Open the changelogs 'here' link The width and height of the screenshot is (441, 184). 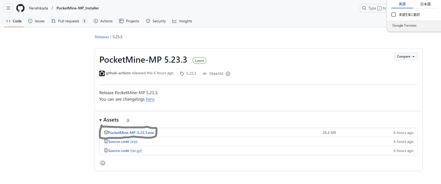coord(150,99)
